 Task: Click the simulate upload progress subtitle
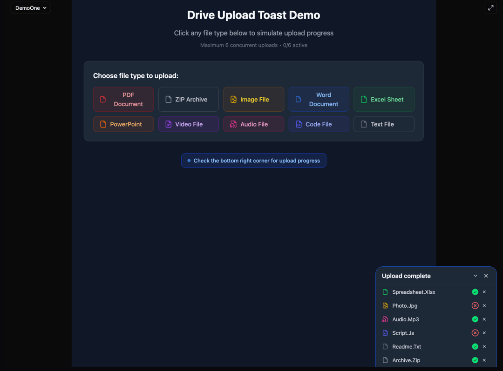(254, 33)
